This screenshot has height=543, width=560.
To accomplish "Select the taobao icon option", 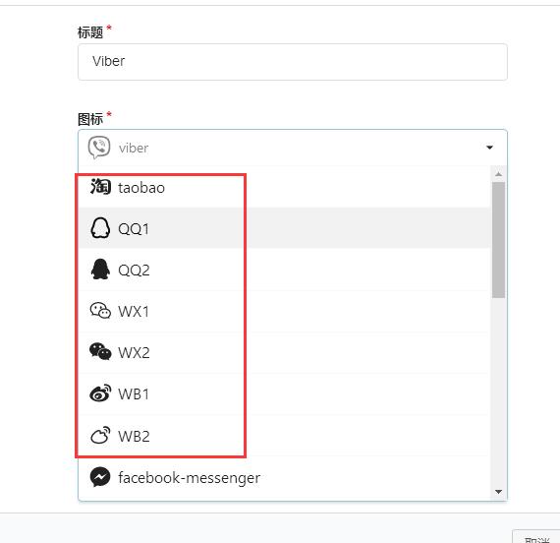I will click(x=284, y=187).
